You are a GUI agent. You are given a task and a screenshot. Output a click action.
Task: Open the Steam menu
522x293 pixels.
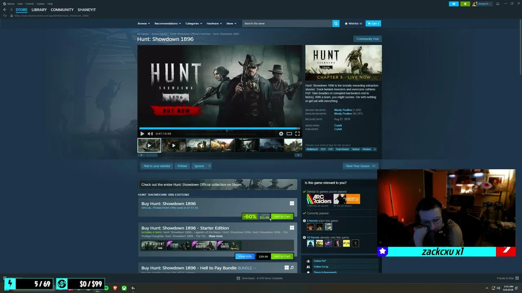9,4
